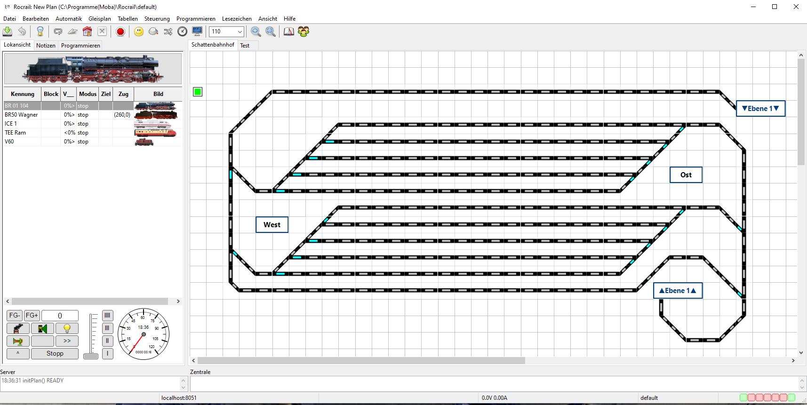Click the home house icon in toolbar
The height and width of the screenshot is (405, 807).
(87, 32)
